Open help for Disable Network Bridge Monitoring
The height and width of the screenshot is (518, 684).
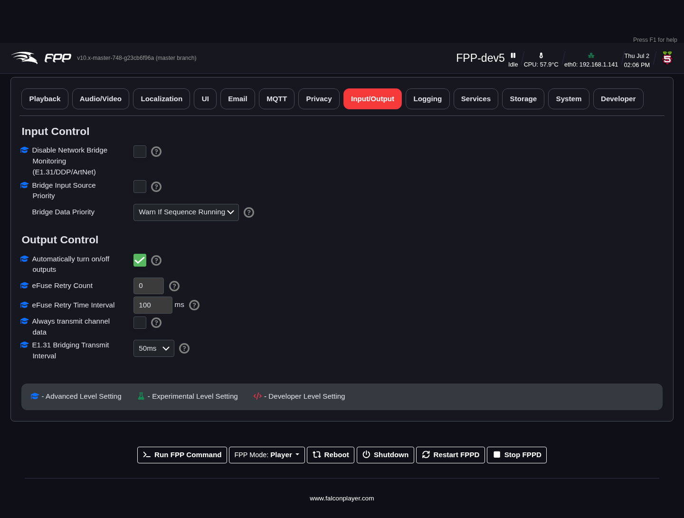coord(156,152)
